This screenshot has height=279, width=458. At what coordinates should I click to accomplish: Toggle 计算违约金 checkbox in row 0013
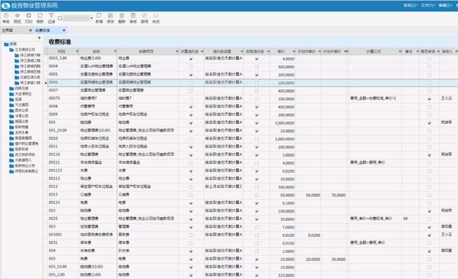[191, 195]
